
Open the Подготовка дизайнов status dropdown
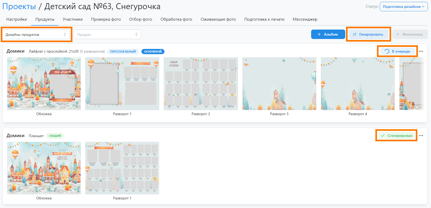click(x=403, y=7)
